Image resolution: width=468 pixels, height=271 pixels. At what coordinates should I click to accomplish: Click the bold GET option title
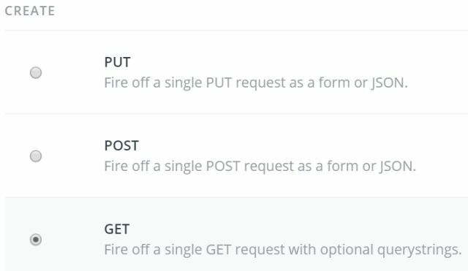(x=117, y=229)
